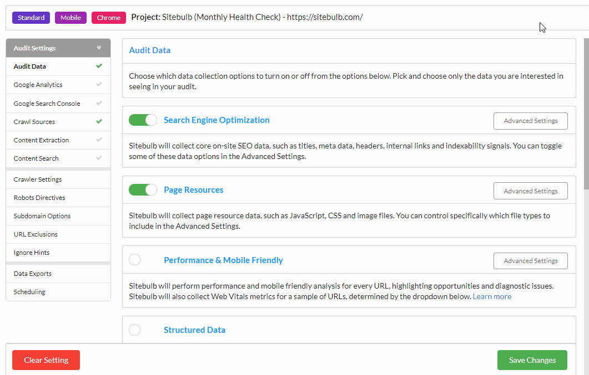This screenshot has height=375, width=589.
Task: Open Data Exports settings
Action: tap(58, 274)
